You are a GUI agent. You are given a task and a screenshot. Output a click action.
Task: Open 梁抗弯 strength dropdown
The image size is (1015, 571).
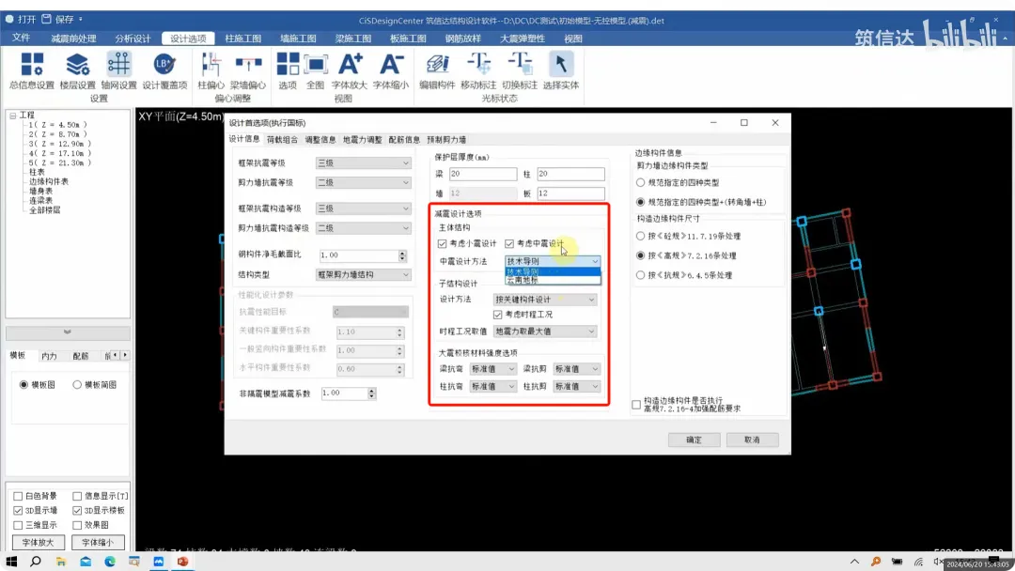point(492,368)
